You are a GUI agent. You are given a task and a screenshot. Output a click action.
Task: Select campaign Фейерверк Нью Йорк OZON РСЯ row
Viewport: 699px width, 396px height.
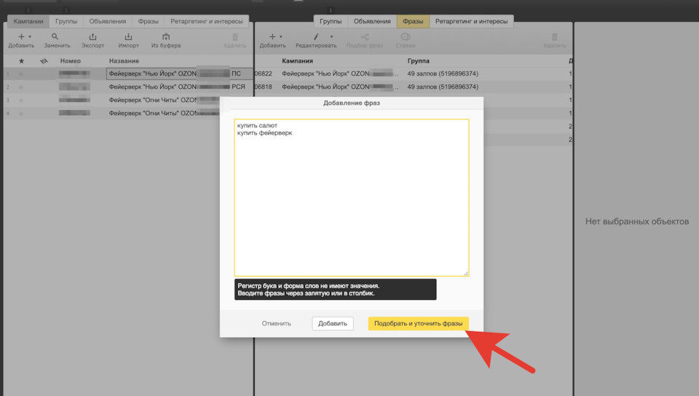128,87
